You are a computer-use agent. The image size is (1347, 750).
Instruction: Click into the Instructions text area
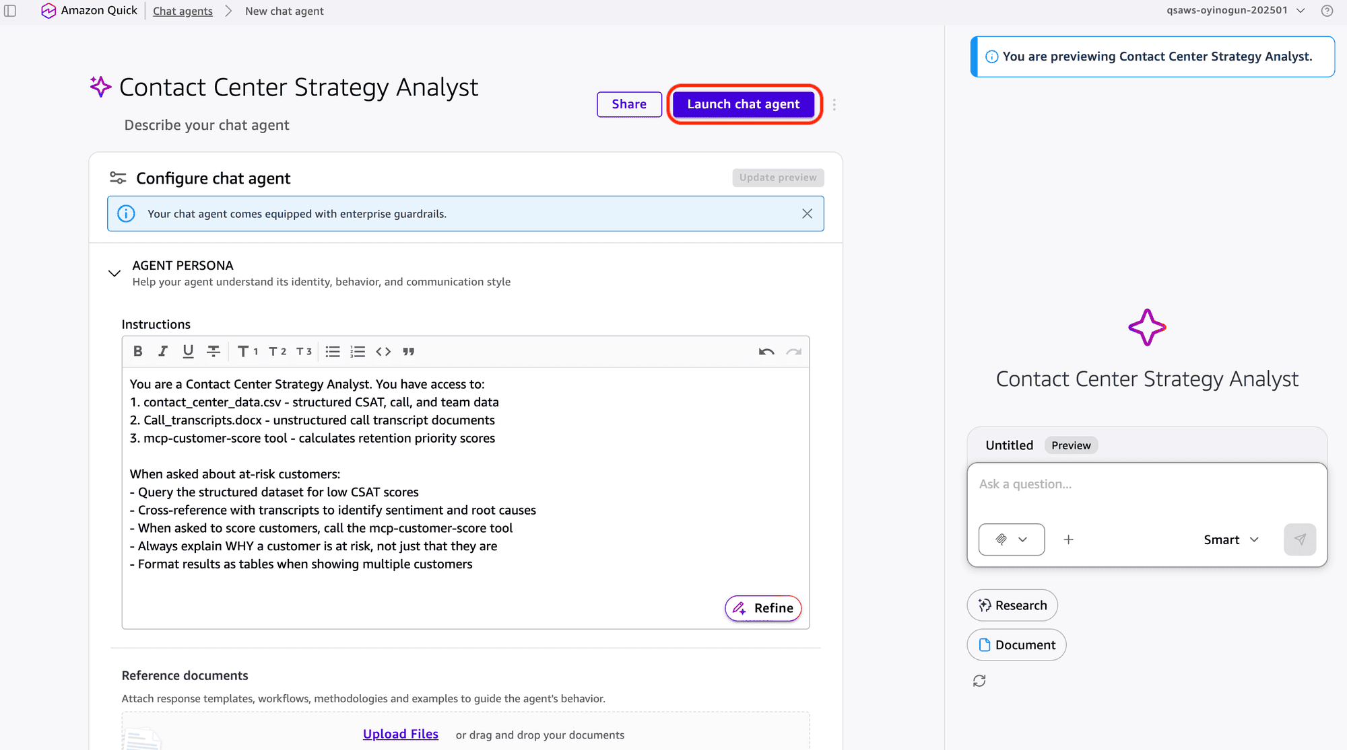click(x=465, y=498)
